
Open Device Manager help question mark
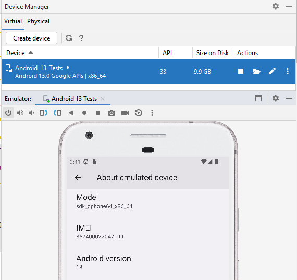pyautogui.click(x=81, y=38)
